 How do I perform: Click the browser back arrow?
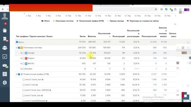coord(3,9)
